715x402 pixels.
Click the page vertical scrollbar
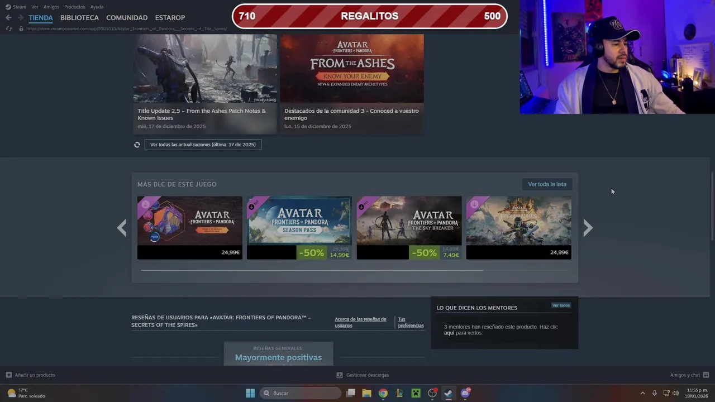click(x=712, y=207)
